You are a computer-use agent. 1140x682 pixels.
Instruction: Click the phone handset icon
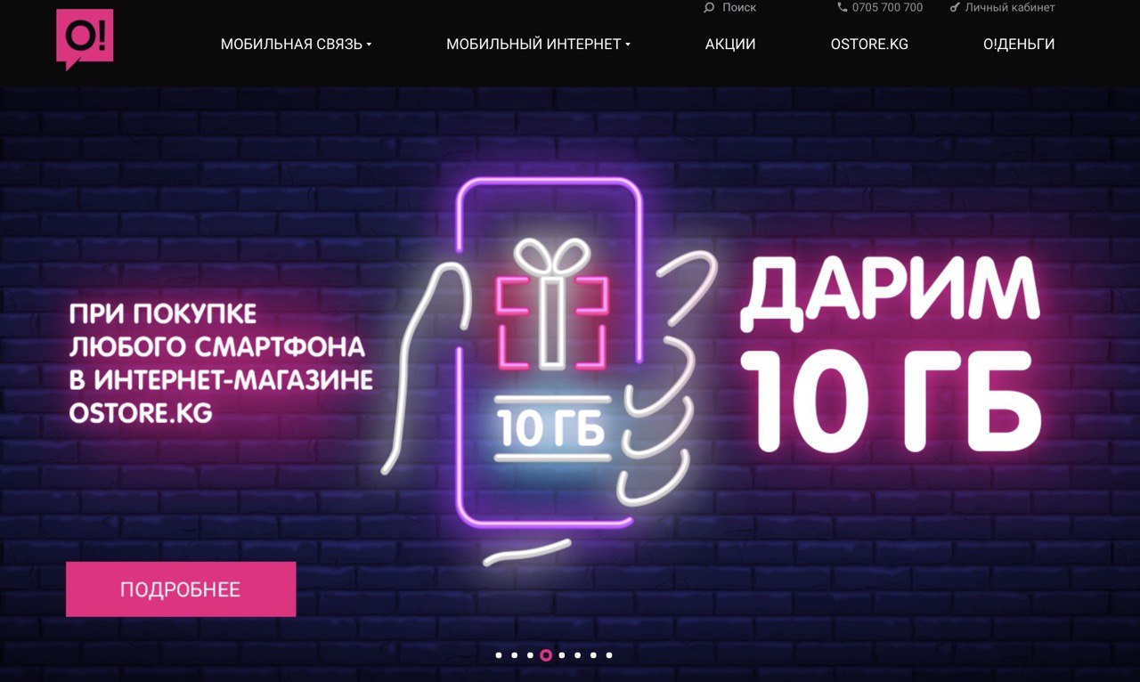pos(843,7)
